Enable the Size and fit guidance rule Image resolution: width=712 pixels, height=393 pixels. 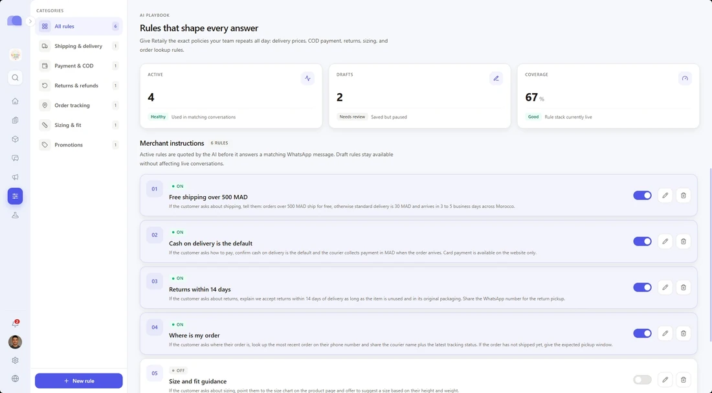pos(642,379)
